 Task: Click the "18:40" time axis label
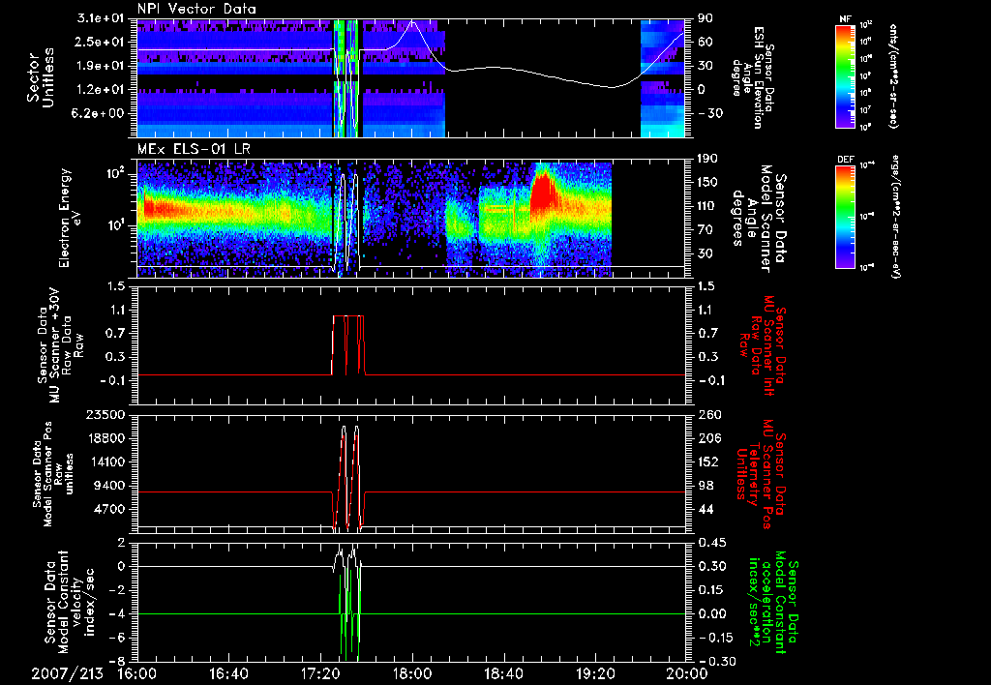[503, 673]
